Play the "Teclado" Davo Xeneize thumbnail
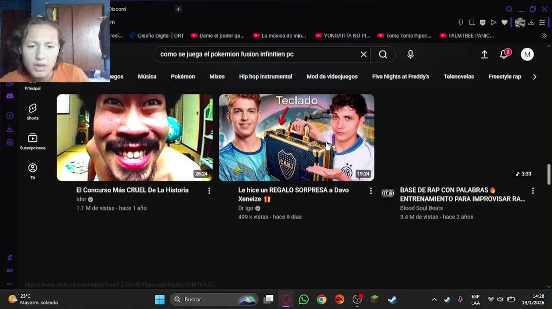The width and height of the screenshot is (552, 309). coord(297,137)
